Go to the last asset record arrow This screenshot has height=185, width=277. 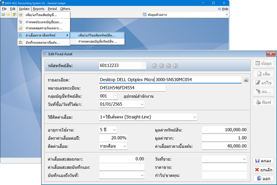pyautogui.click(x=176, y=66)
